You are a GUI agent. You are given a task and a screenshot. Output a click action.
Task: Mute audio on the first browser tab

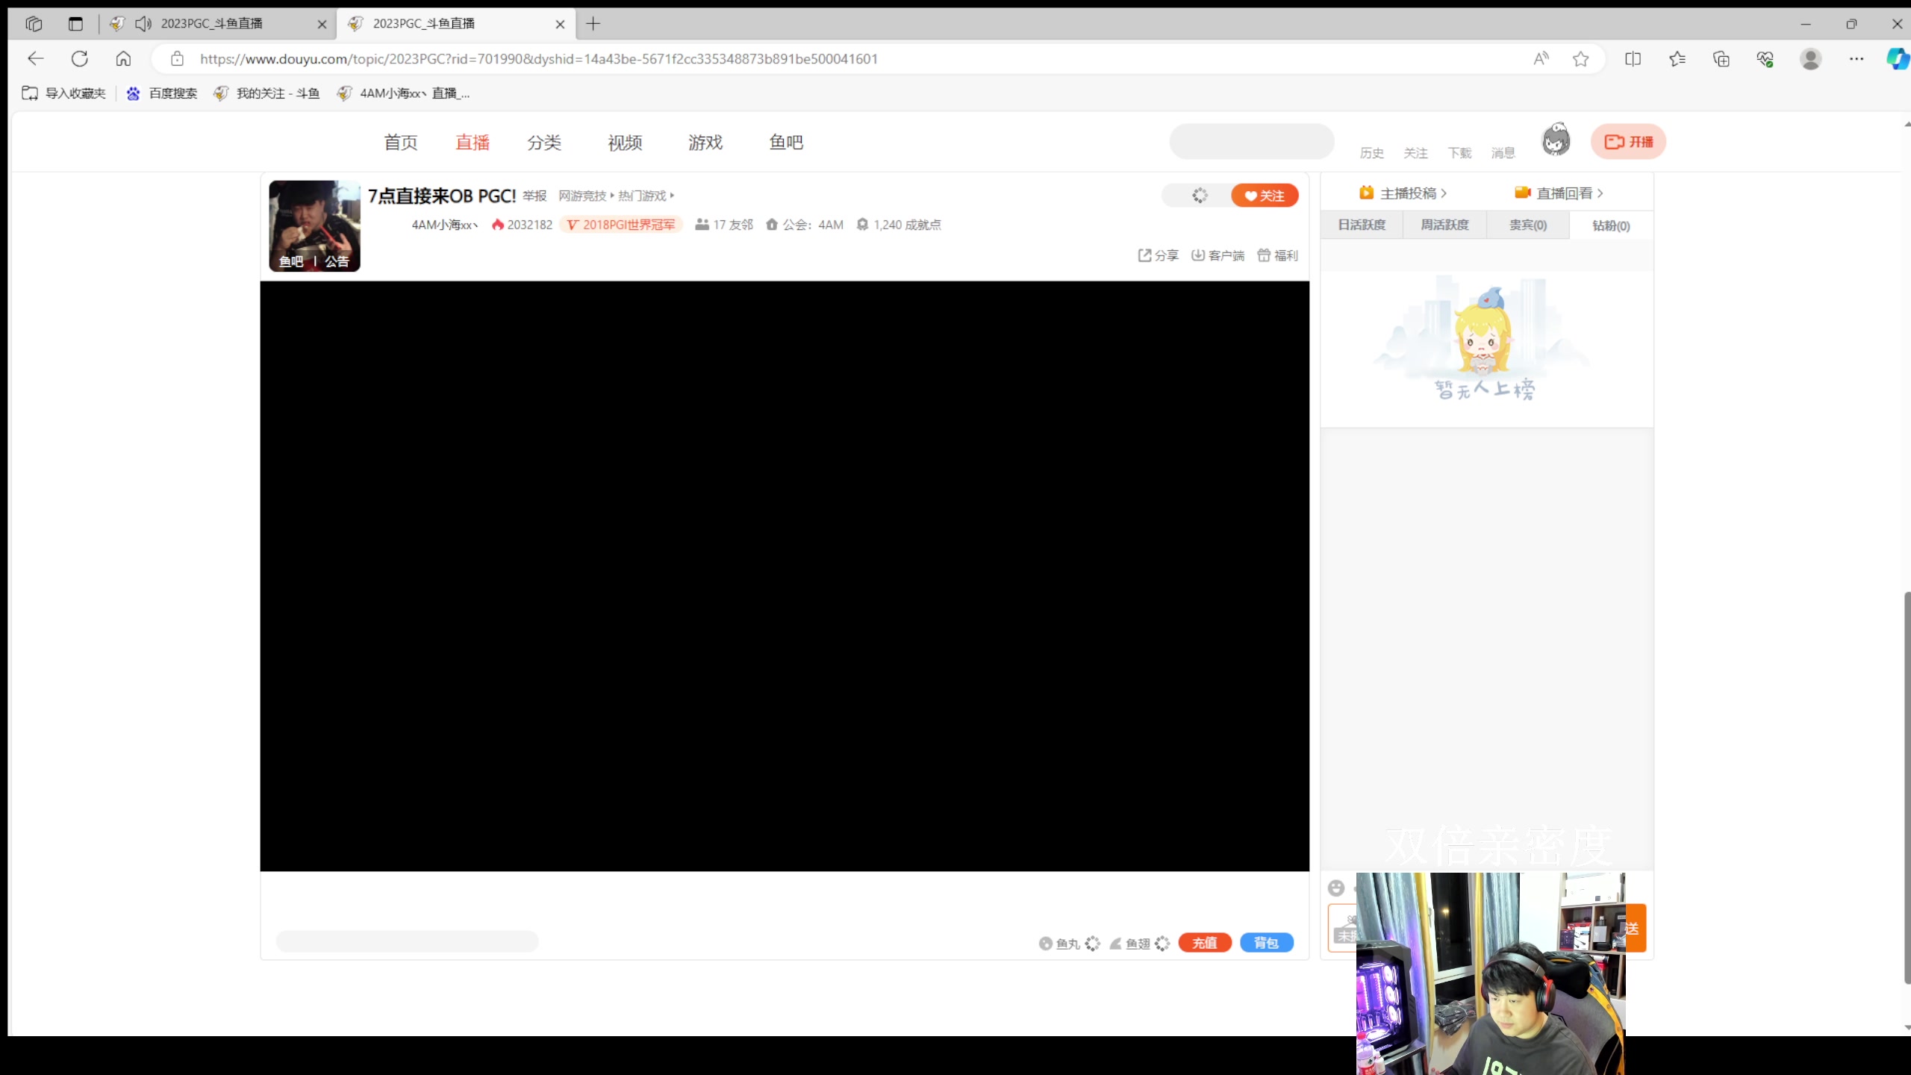click(x=143, y=23)
